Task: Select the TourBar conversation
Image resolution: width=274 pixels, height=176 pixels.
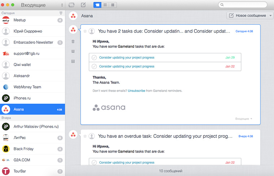Action: pos(32,171)
